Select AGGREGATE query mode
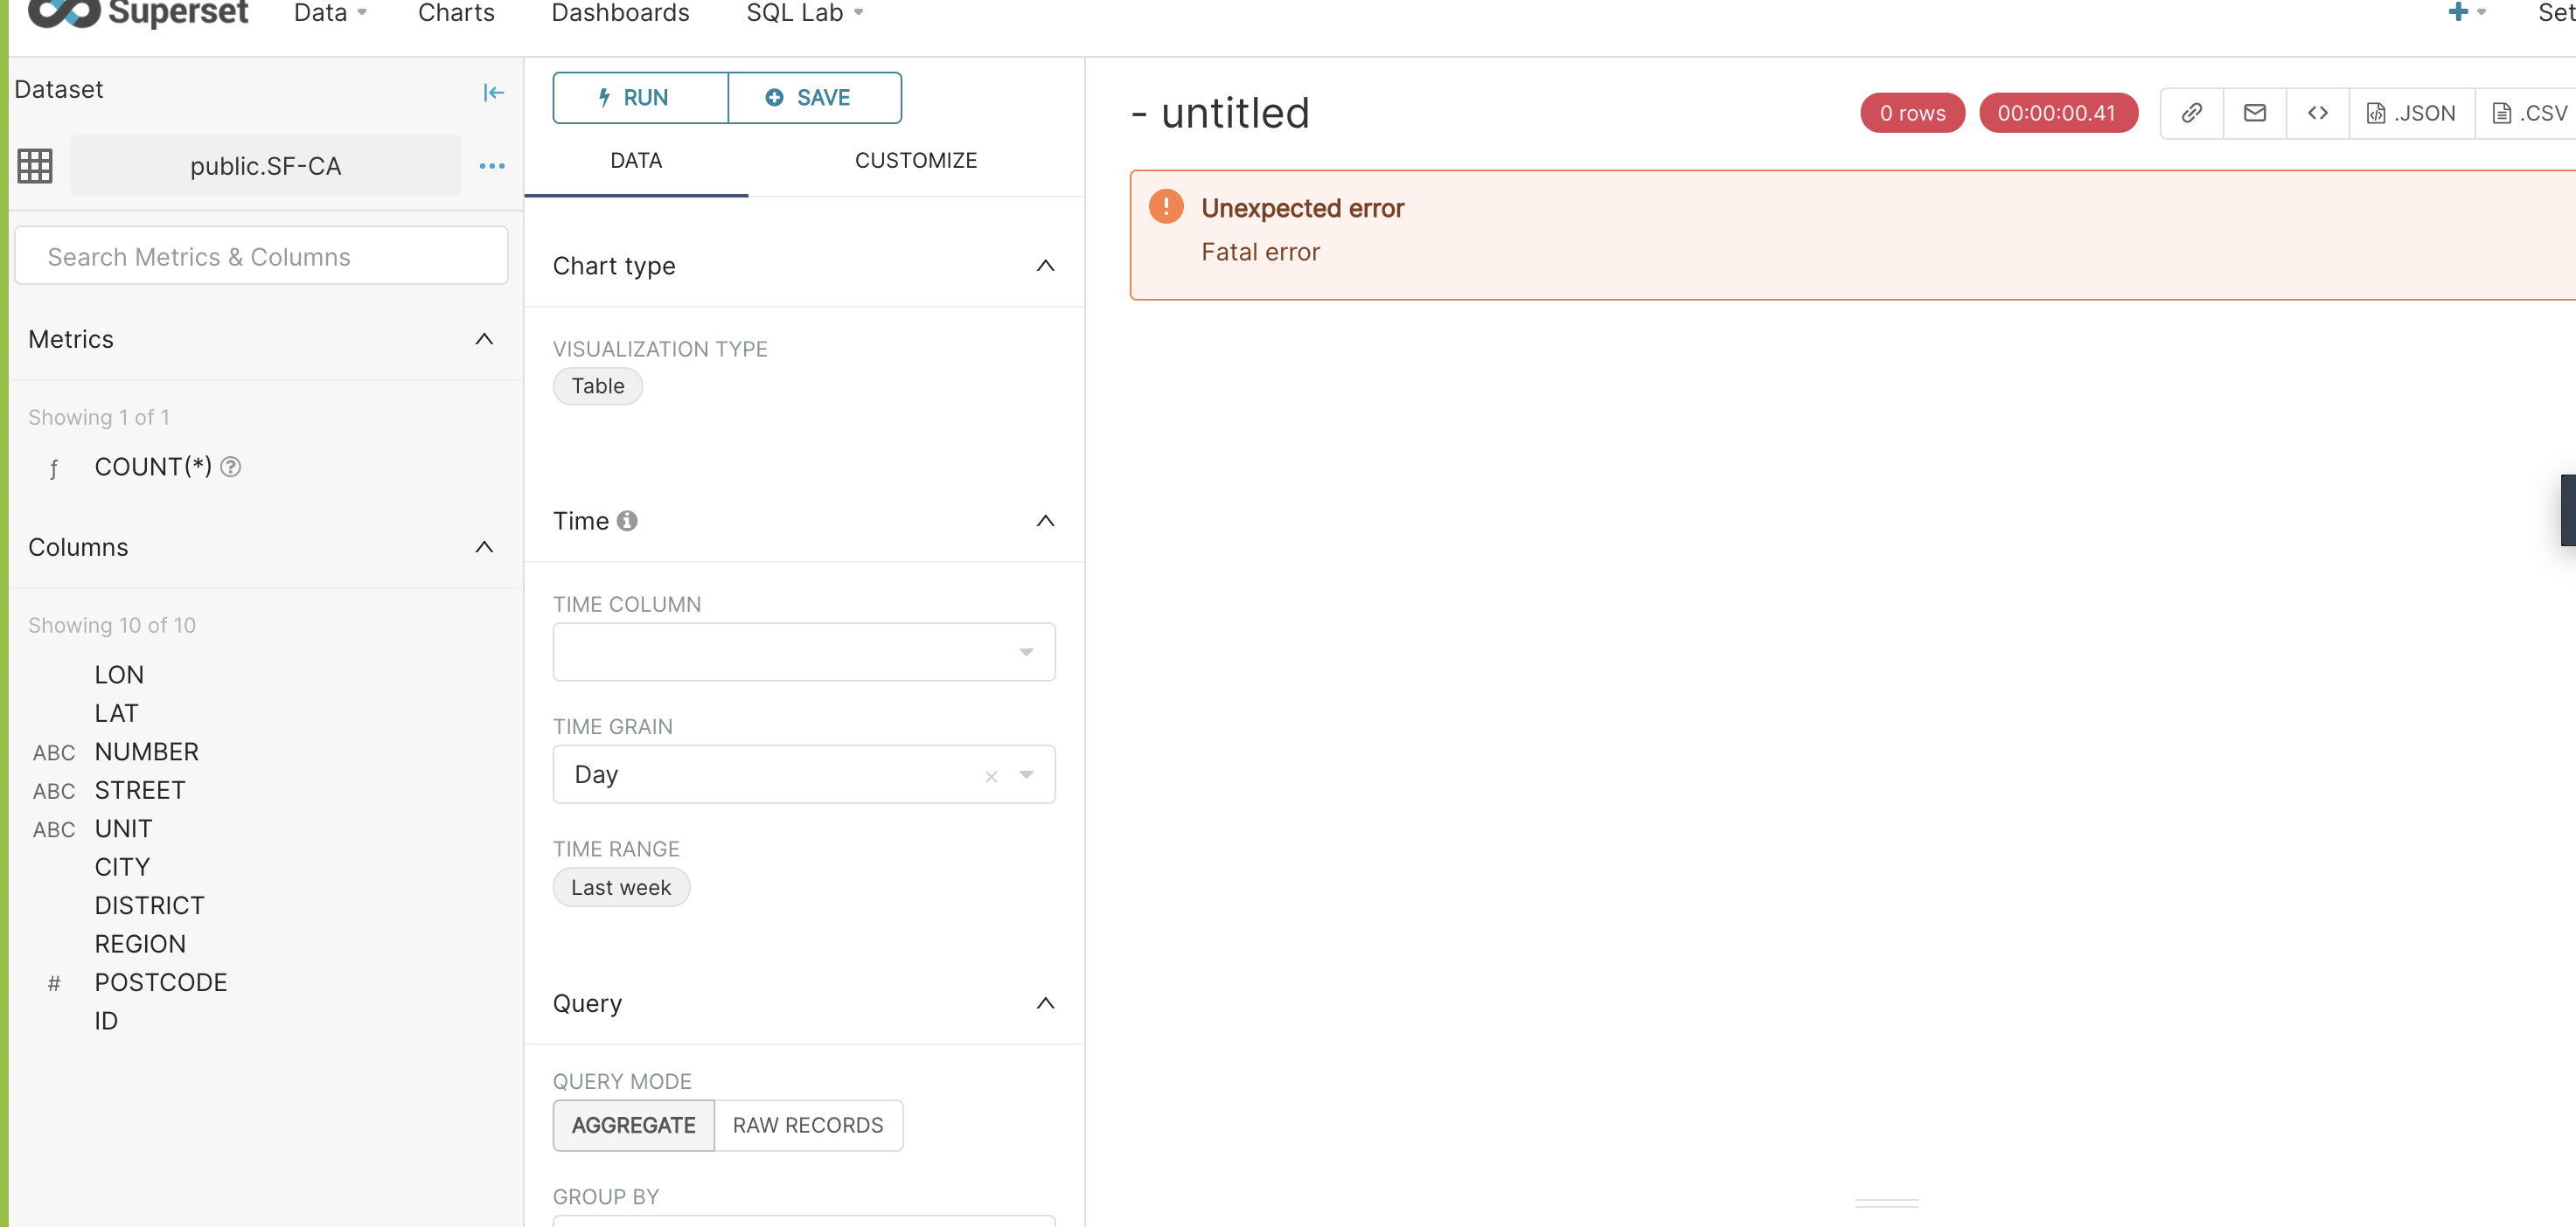The height and width of the screenshot is (1227, 2576). (633, 1125)
